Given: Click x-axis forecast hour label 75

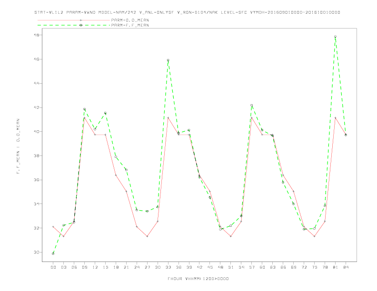Looking at the screenshot, I should [x=315, y=267].
